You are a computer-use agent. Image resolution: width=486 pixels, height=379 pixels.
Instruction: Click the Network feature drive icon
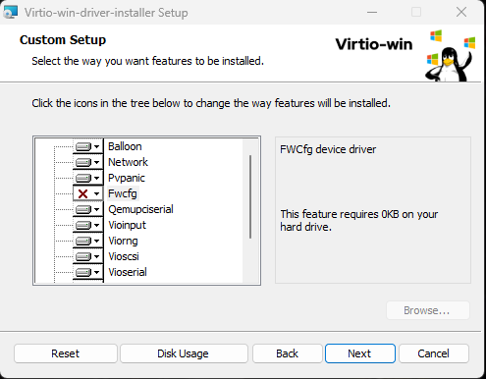(83, 162)
